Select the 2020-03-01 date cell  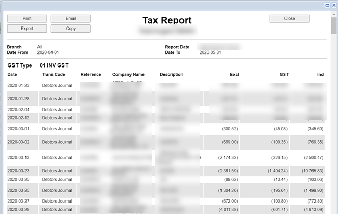tap(19, 128)
